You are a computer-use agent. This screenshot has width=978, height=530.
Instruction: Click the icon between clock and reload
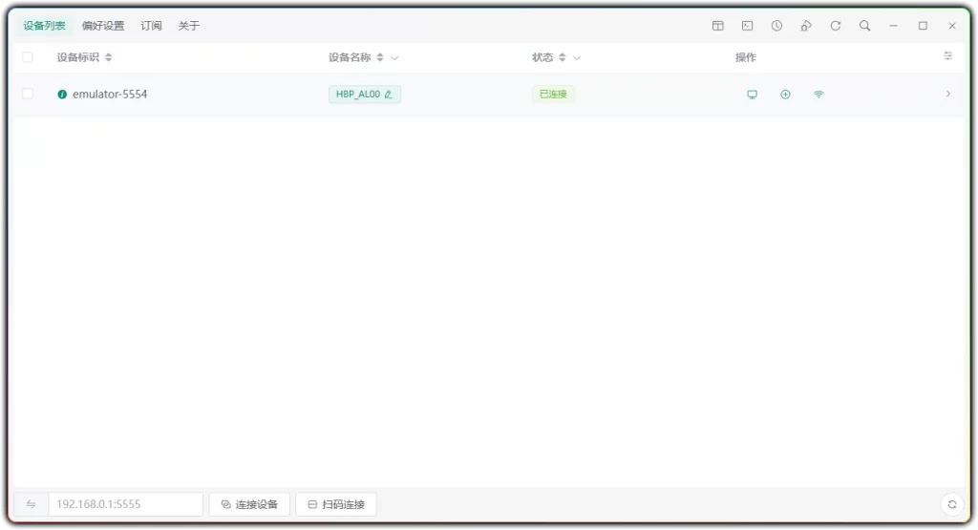click(x=806, y=26)
